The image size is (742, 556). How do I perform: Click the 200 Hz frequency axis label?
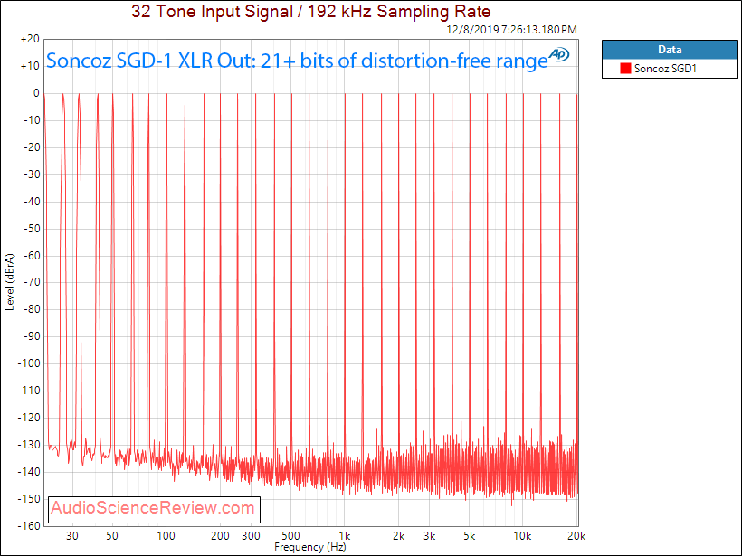pos(220,536)
